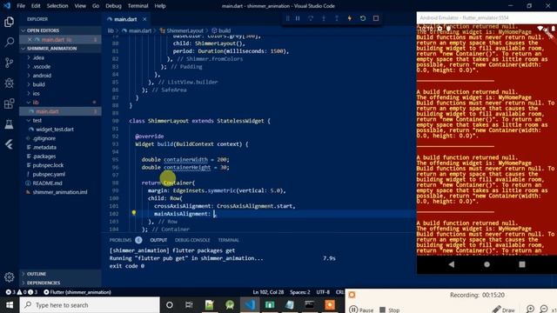This screenshot has height=313, width=557.
Task: Open widget_test.dart file
Action: 60,130
